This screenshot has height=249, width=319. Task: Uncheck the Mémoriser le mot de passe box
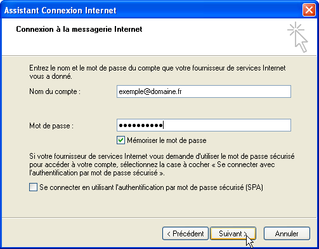(120, 140)
